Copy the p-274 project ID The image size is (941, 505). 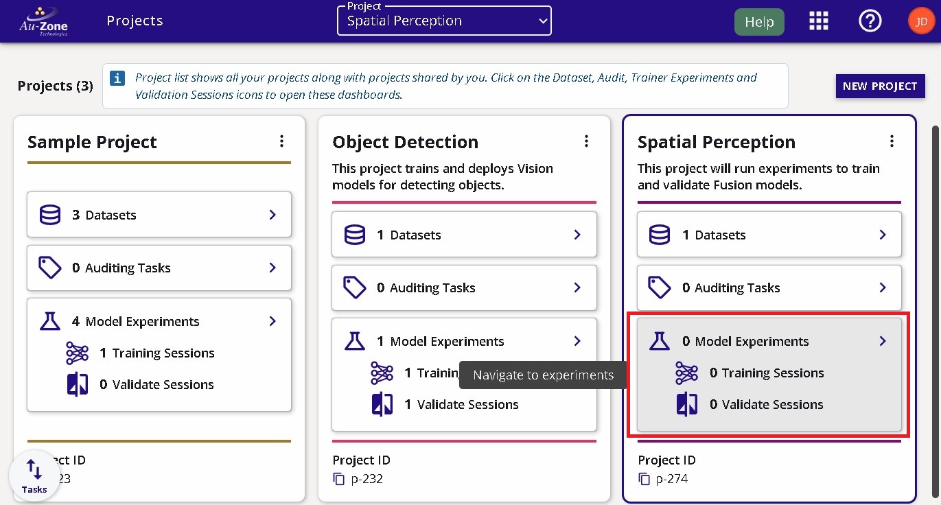point(644,479)
